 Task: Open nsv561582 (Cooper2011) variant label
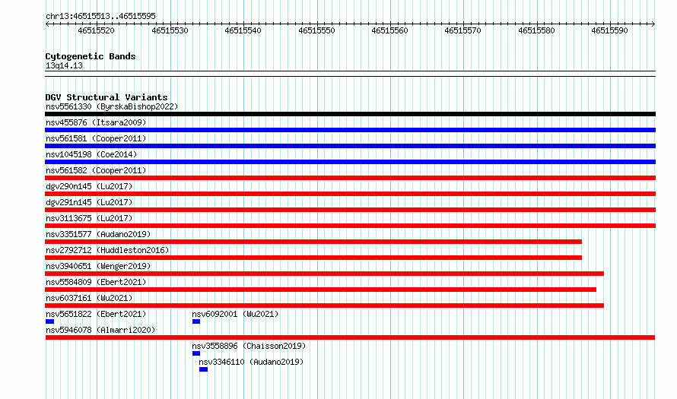click(x=96, y=170)
